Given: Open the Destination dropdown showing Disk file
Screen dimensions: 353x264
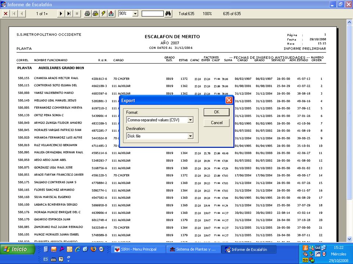Looking at the screenshot, I should [x=190, y=136].
